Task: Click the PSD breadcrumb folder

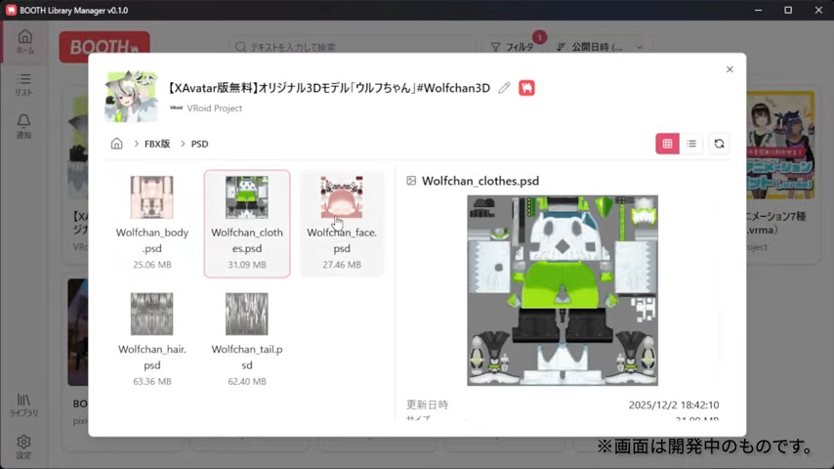Action: click(199, 144)
